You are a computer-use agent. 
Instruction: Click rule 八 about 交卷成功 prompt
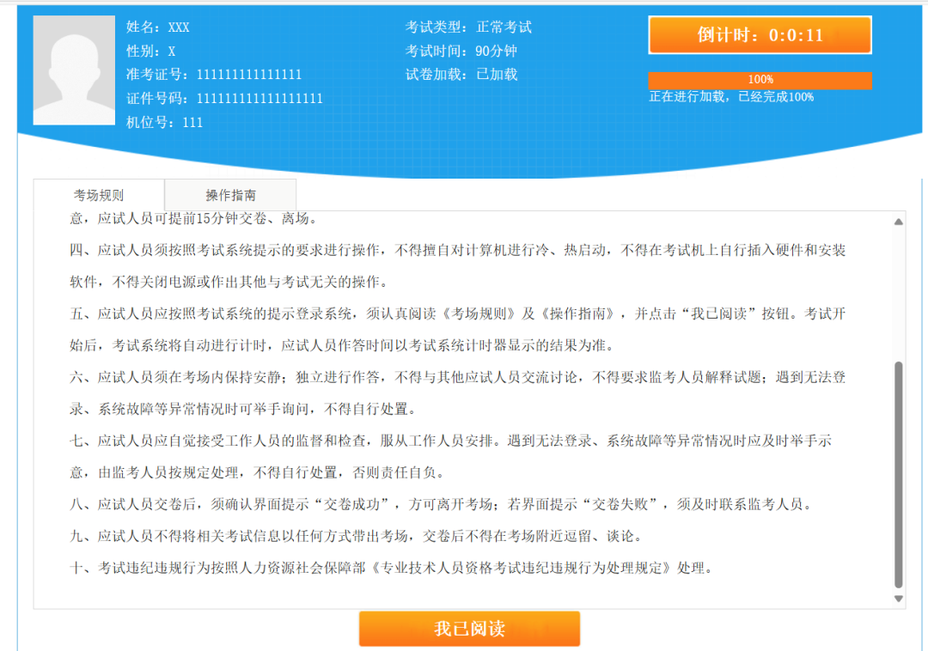[x=440, y=504]
